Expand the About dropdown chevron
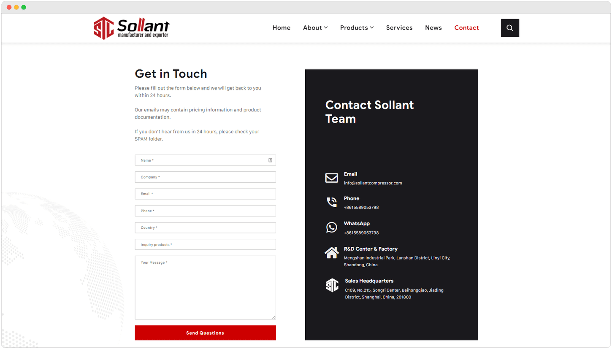 click(326, 28)
